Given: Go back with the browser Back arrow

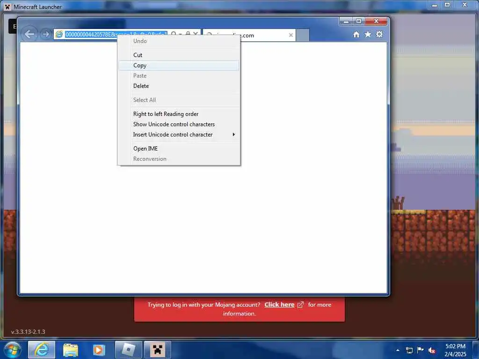Looking at the screenshot, I should pyautogui.click(x=29, y=34).
